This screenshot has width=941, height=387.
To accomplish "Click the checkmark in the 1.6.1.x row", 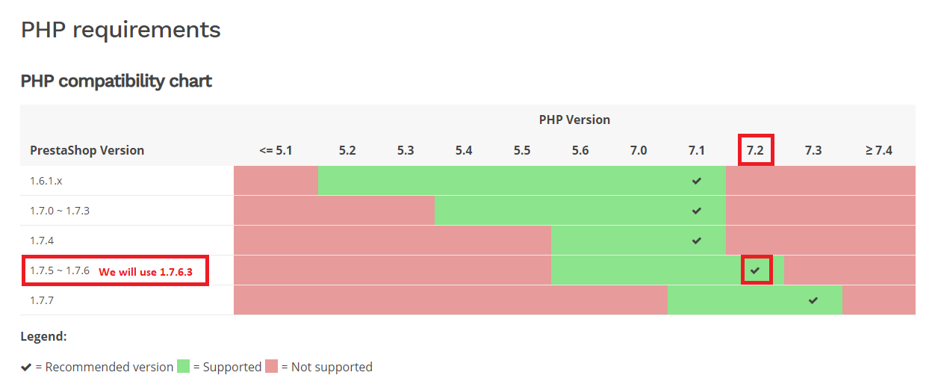I will tap(697, 181).
